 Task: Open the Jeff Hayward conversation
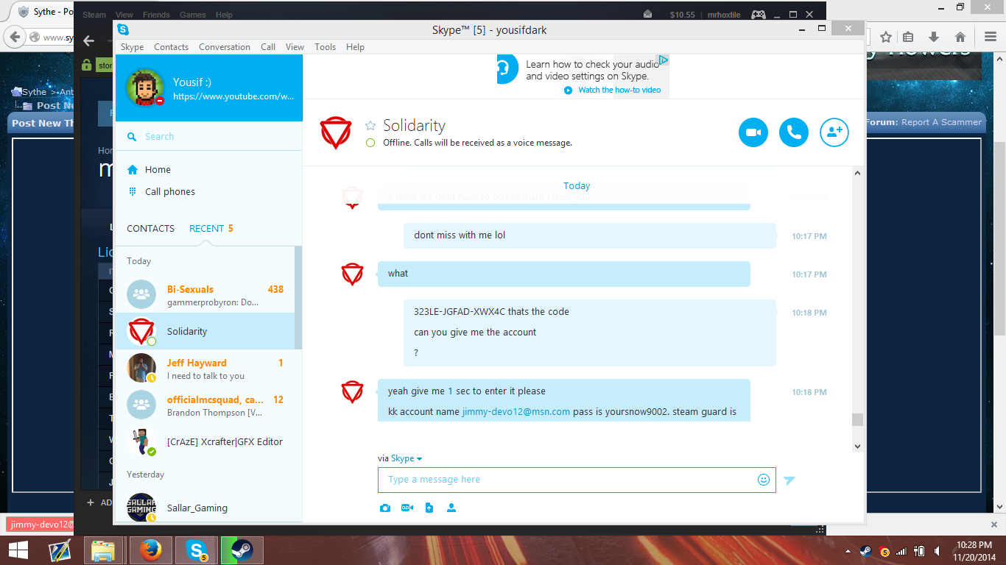click(205, 369)
